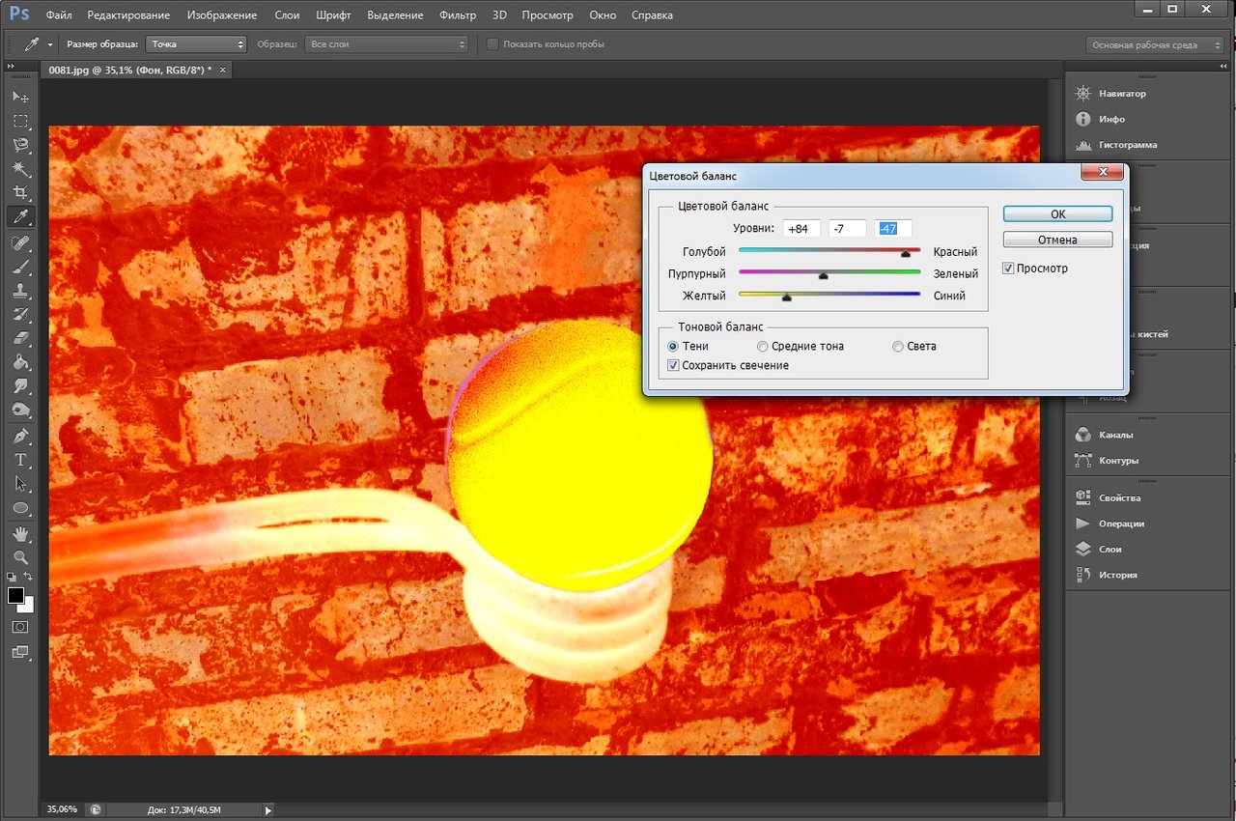Select the Brush tool
This screenshot has height=821, width=1236.
(x=20, y=267)
